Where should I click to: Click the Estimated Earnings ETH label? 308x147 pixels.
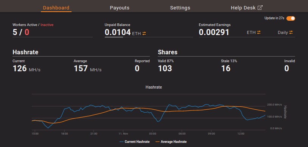pyautogui.click(x=251, y=33)
